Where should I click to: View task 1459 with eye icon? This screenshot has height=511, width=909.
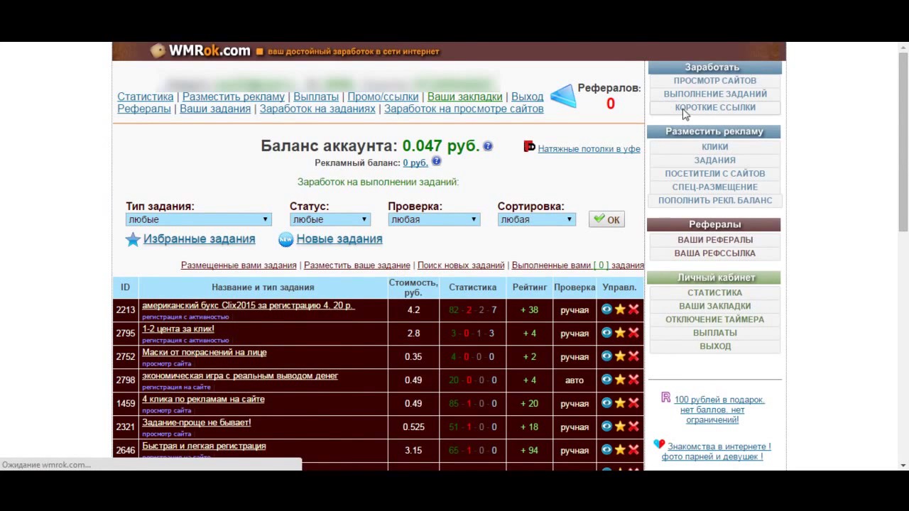pos(606,403)
